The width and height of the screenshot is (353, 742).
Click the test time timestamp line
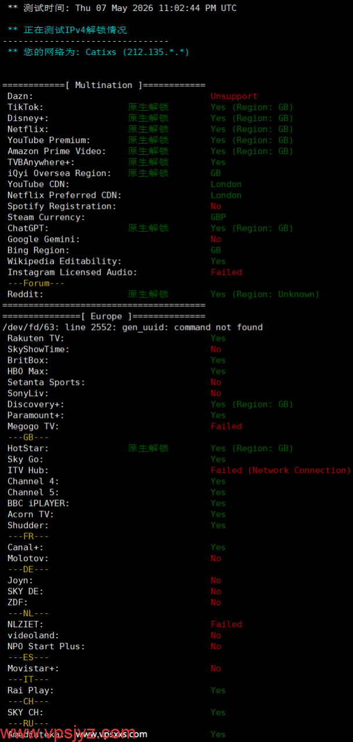[x=122, y=8]
